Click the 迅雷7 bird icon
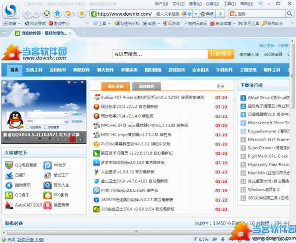296x243 pixels. pos(9,175)
